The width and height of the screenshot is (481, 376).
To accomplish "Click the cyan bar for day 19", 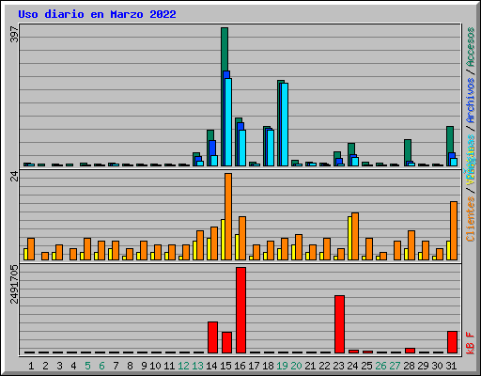I will click(x=285, y=124).
